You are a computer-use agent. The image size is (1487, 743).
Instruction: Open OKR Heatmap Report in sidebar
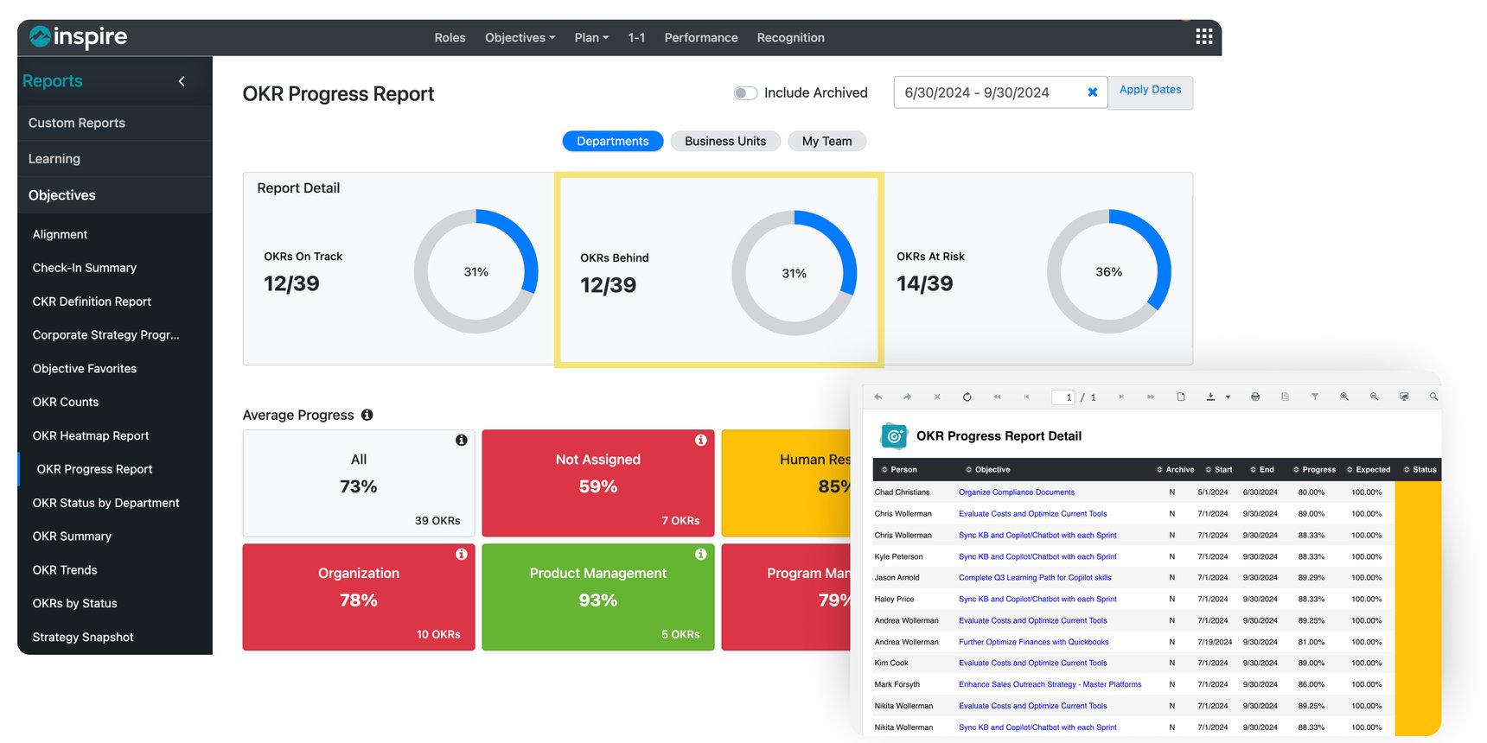[91, 436]
